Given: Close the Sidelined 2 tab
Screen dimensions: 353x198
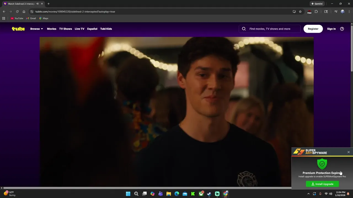Looking at the screenshot, I should (x=42, y=4).
